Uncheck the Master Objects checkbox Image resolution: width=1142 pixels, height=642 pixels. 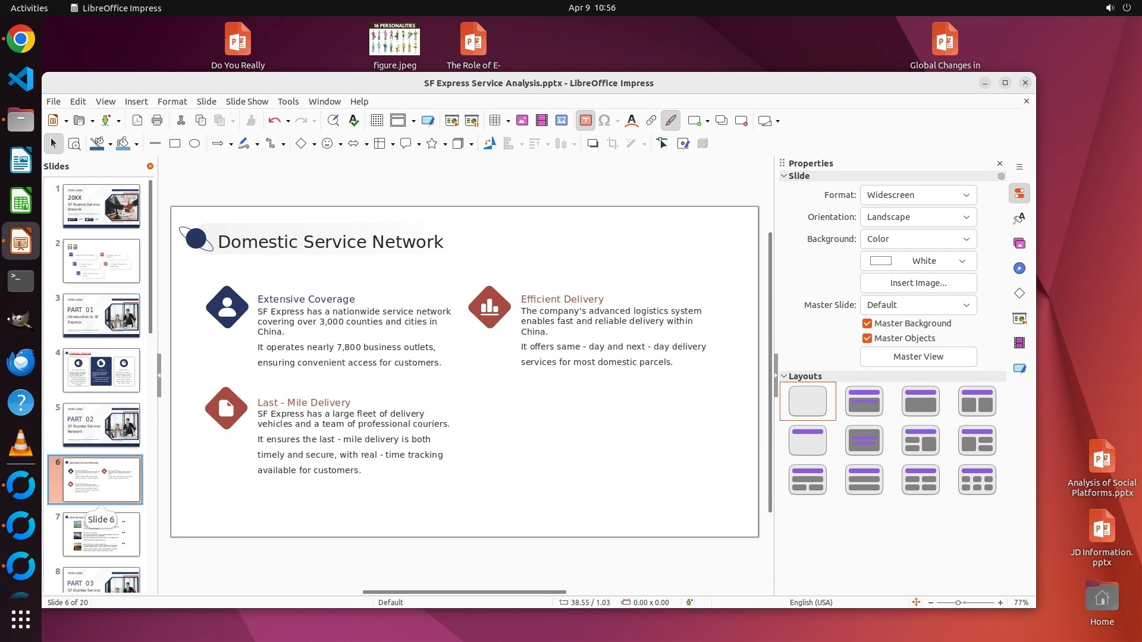click(x=867, y=338)
